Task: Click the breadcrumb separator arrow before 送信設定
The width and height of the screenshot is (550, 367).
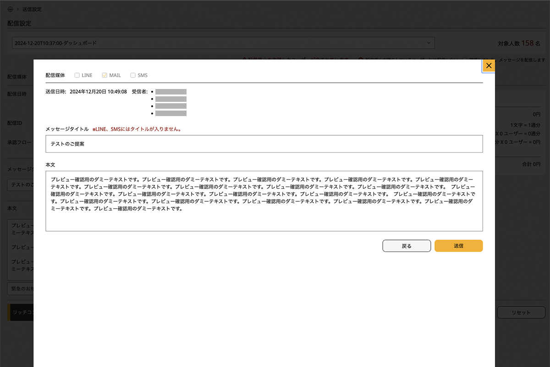Action: tap(17, 9)
